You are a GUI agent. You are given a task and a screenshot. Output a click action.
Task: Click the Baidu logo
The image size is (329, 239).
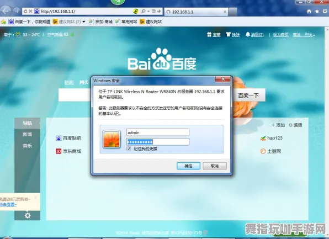coord(162,59)
